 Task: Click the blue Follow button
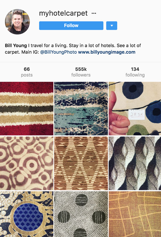[x=71, y=26]
